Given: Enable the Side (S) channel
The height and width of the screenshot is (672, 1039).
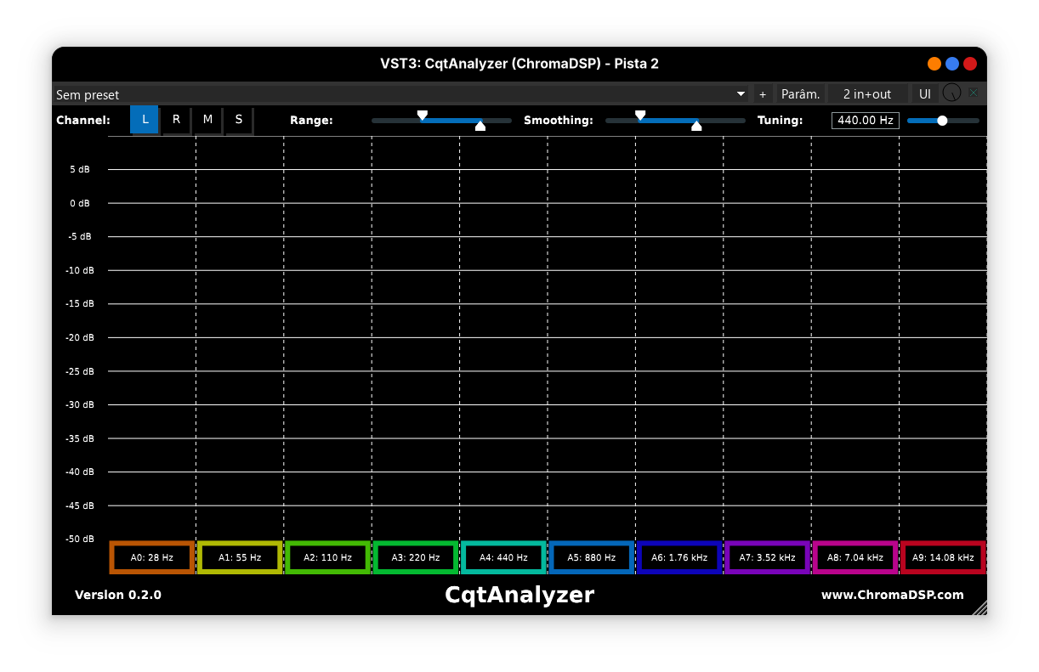Looking at the screenshot, I should (x=239, y=120).
